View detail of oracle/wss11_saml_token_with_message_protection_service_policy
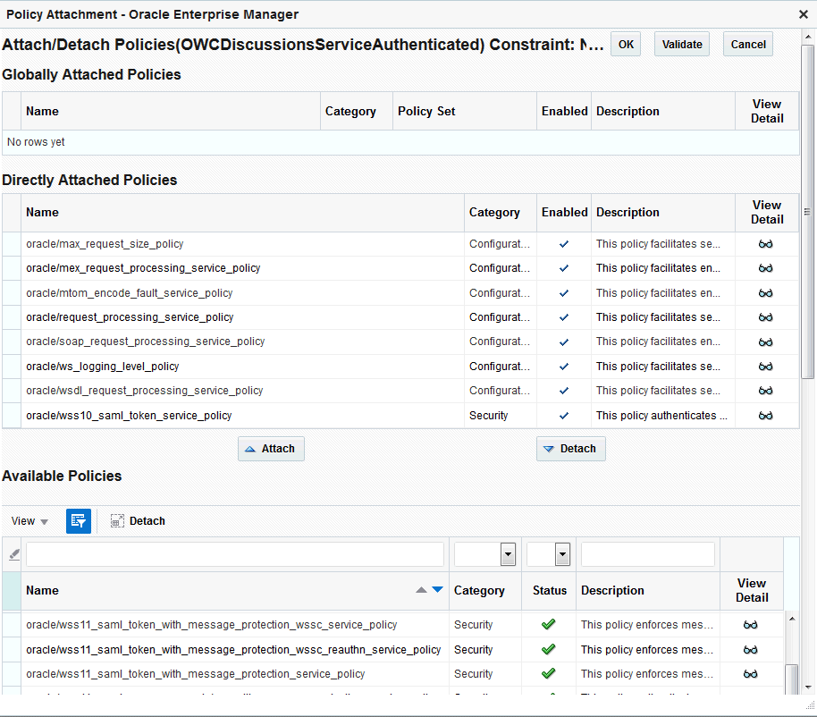The width and height of the screenshot is (817, 717). point(749,674)
